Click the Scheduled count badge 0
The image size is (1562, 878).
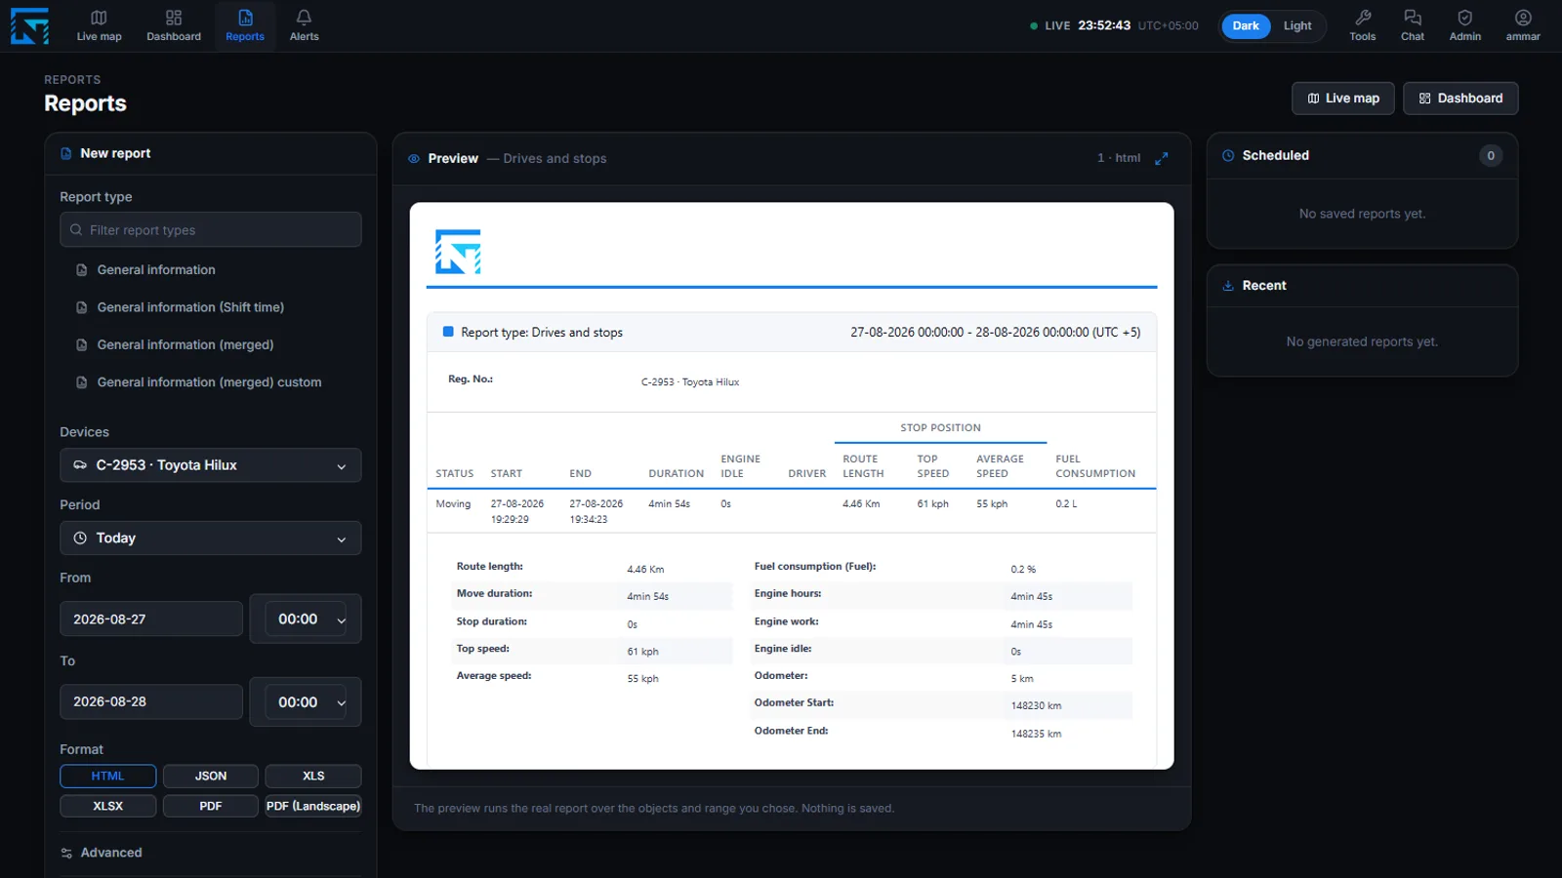pos(1491,156)
